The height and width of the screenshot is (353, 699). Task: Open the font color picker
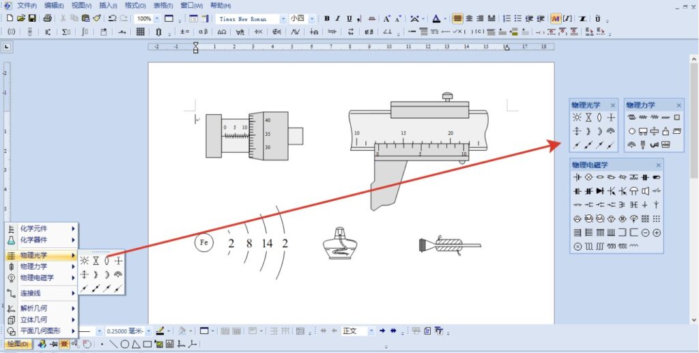pos(446,18)
